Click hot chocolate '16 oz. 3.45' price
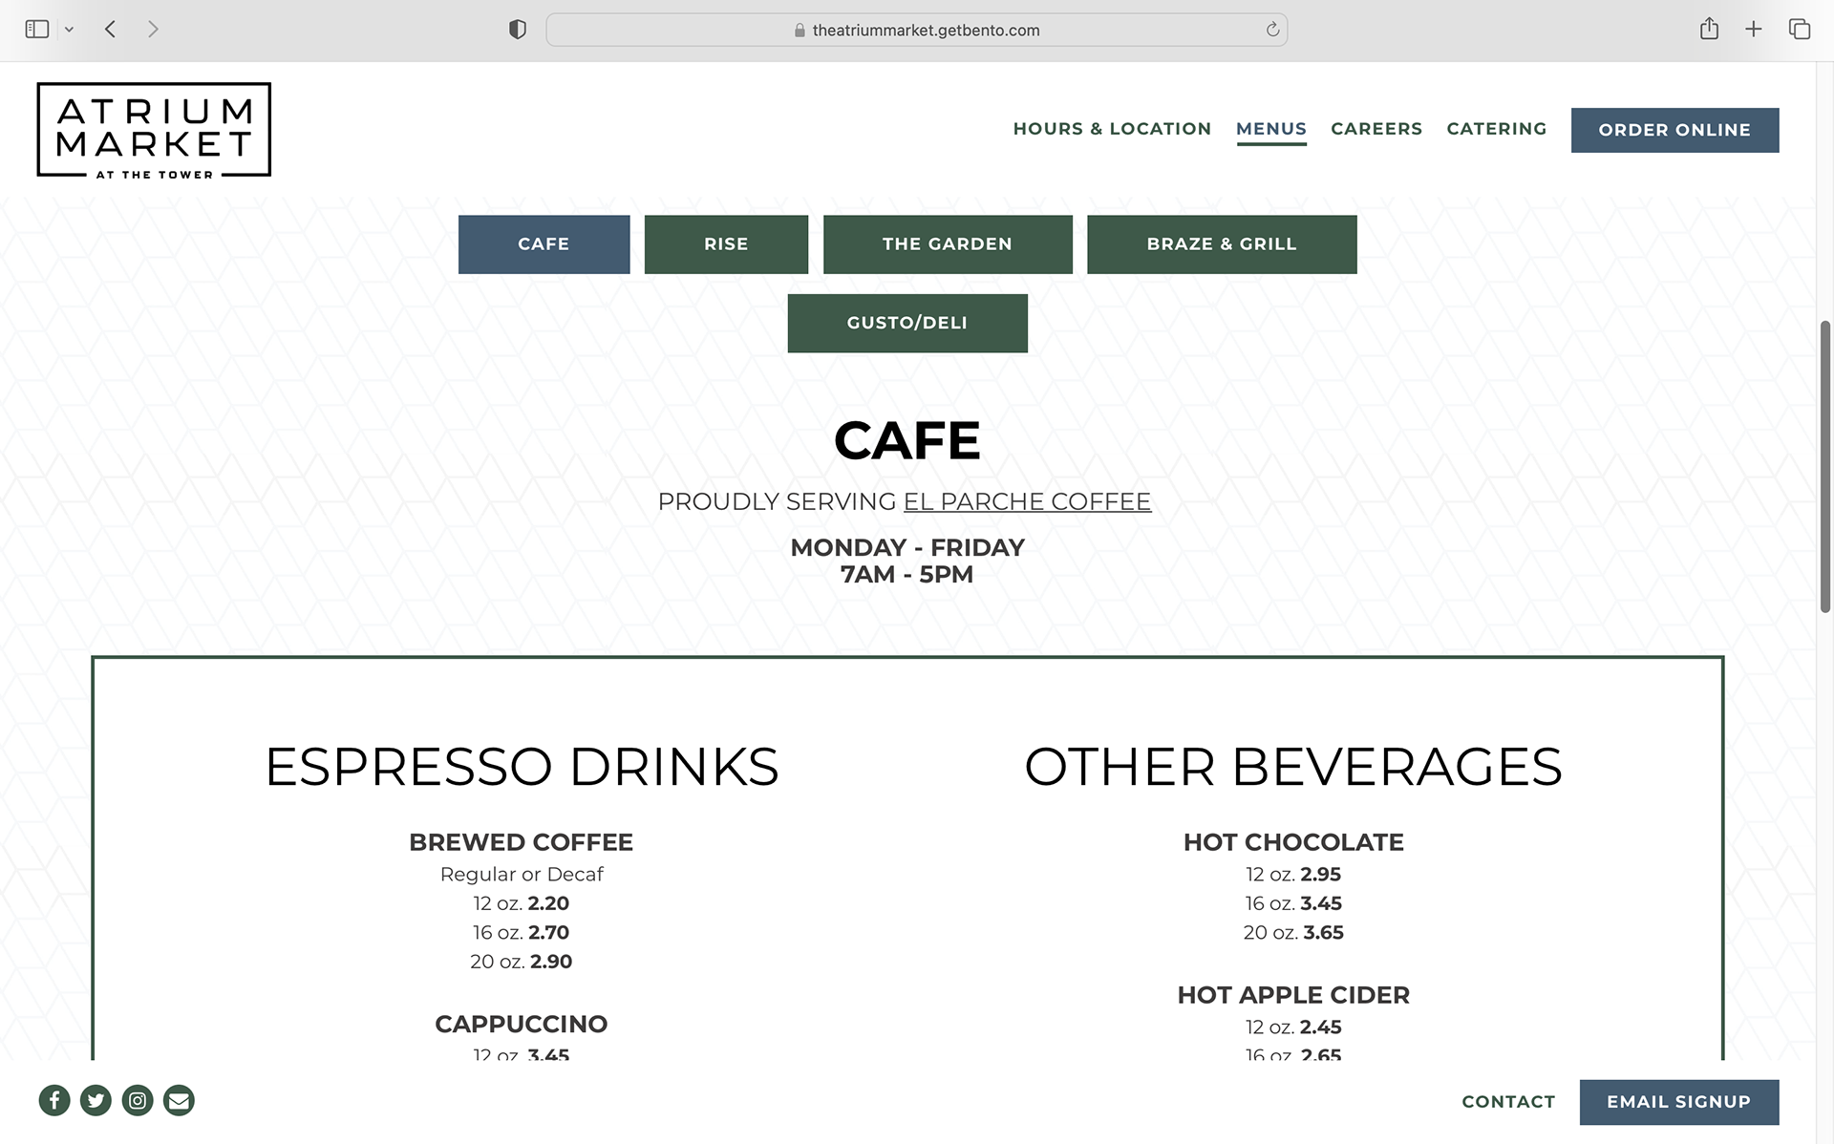This screenshot has height=1144, width=1834. tap(1293, 903)
